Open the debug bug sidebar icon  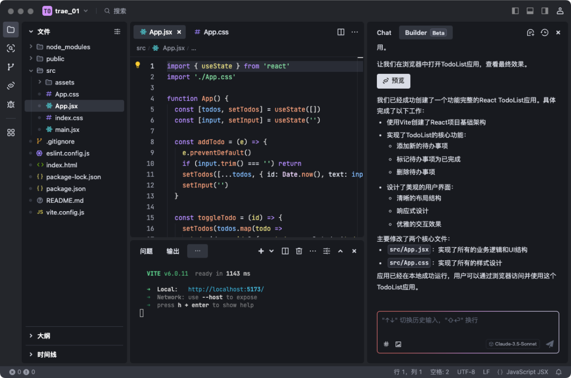[x=11, y=105]
